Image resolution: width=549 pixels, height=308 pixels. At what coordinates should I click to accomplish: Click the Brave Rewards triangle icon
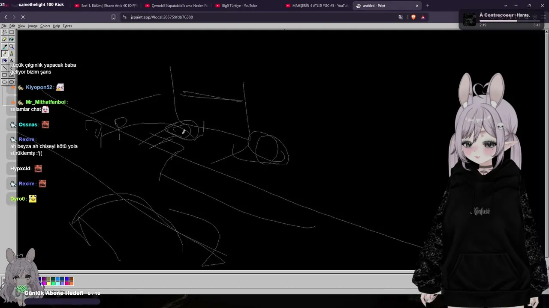pos(423,17)
